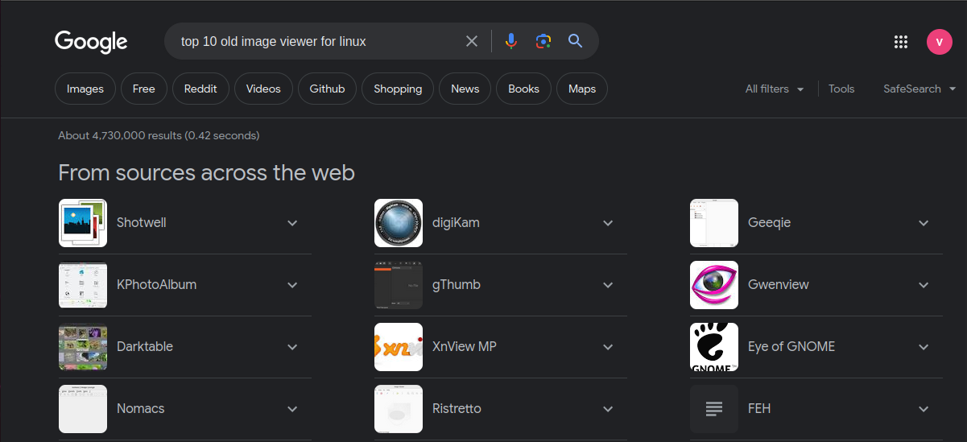Select the Reddit filter chip

[x=200, y=89]
